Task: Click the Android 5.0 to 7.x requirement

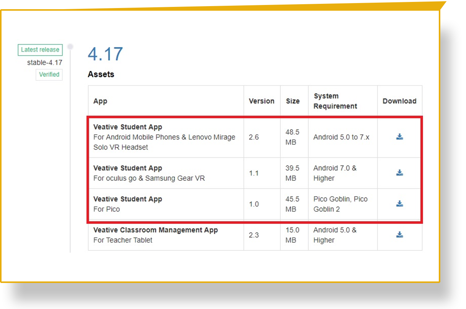Action: coord(341,137)
